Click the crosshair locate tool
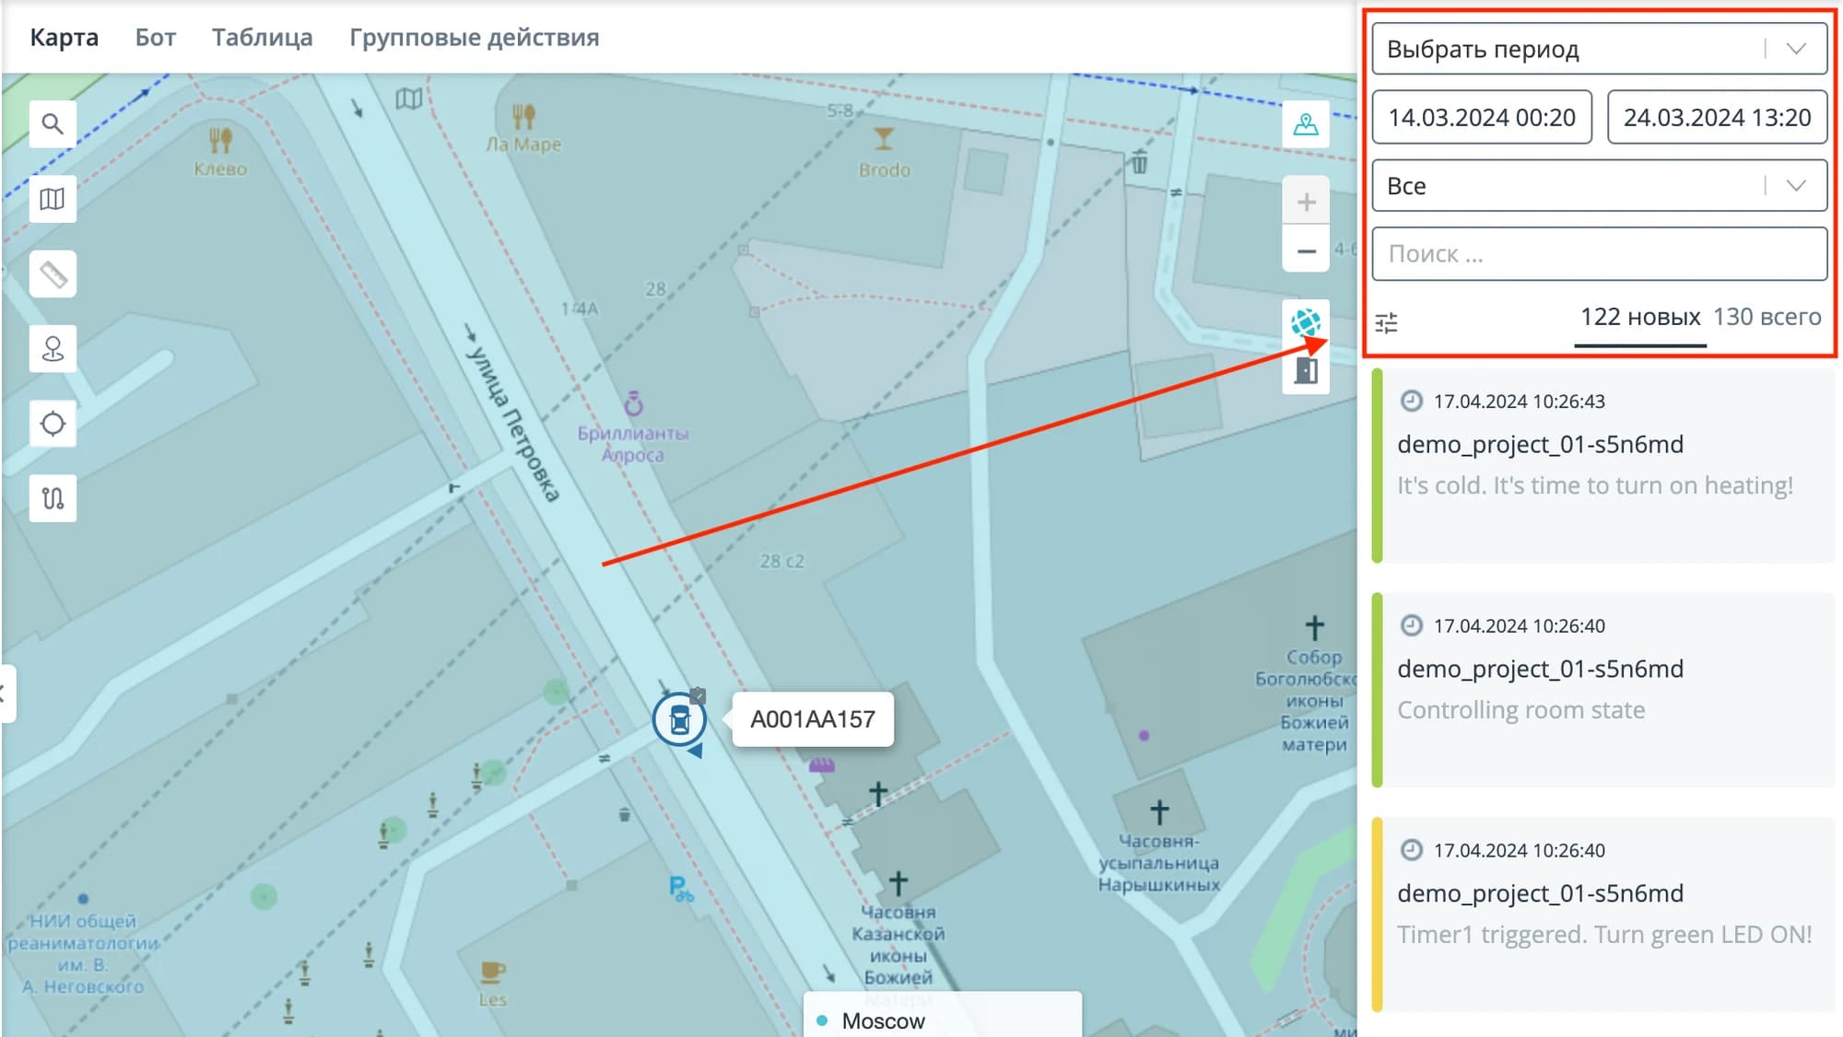The height and width of the screenshot is (1037, 1843). 53,424
